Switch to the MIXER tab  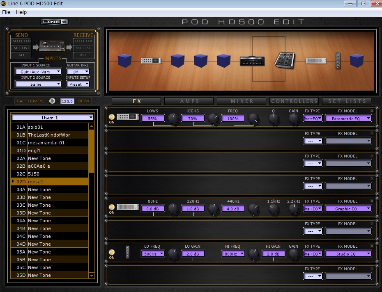click(x=242, y=101)
